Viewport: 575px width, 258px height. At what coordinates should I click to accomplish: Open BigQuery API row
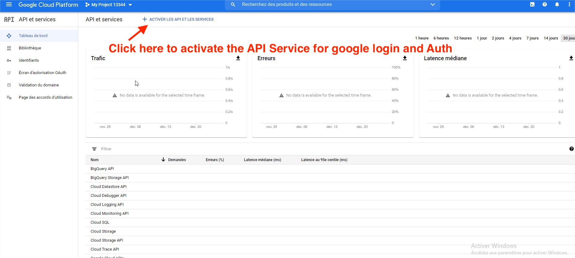[330, 169]
